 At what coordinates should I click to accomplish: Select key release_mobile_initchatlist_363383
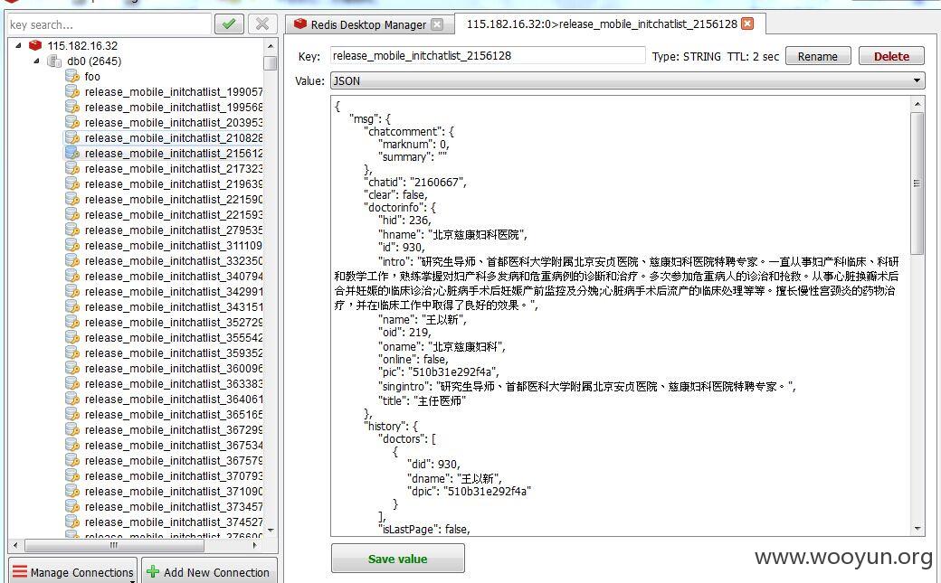(174, 384)
